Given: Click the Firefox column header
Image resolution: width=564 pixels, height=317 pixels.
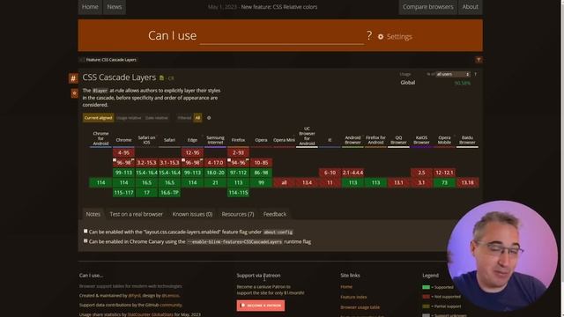Looking at the screenshot, I should [238, 140].
